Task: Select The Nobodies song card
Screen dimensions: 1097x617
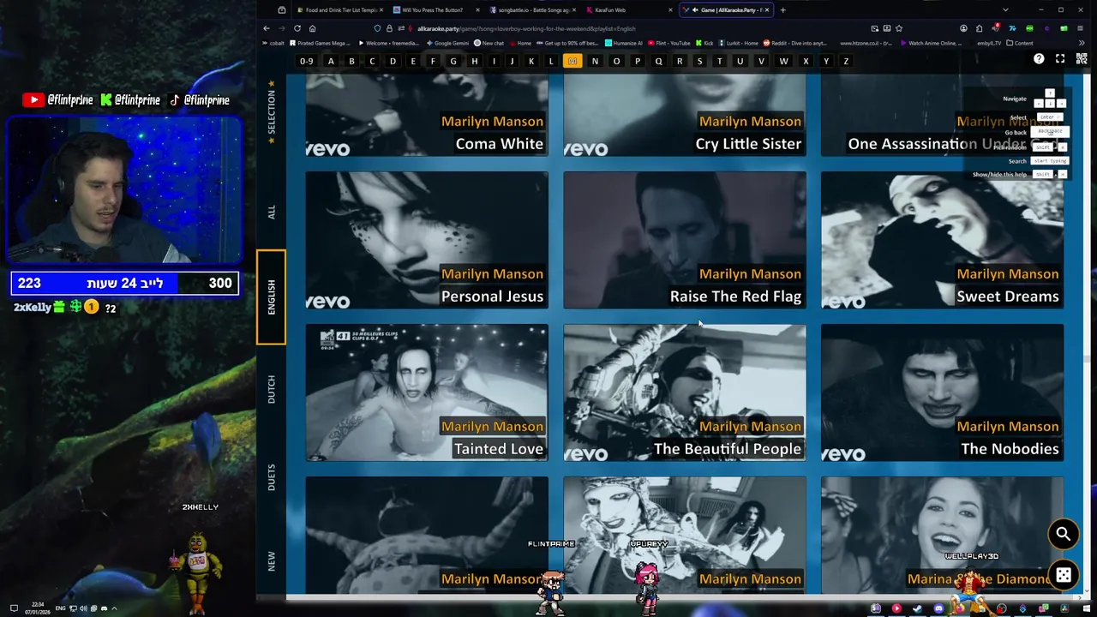Action: point(943,392)
